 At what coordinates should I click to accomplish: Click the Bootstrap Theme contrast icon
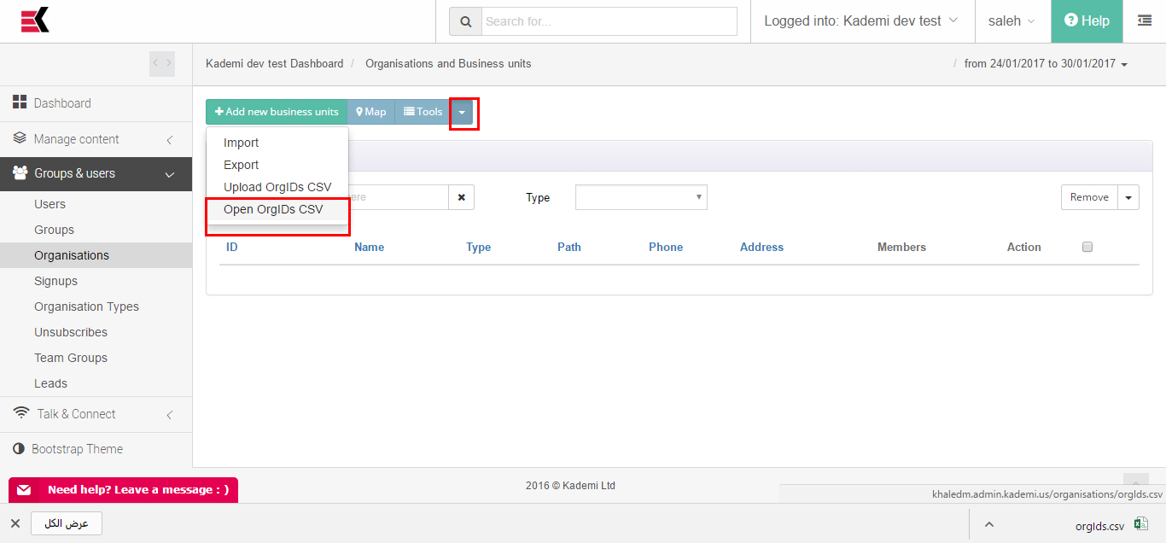click(19, 449)
